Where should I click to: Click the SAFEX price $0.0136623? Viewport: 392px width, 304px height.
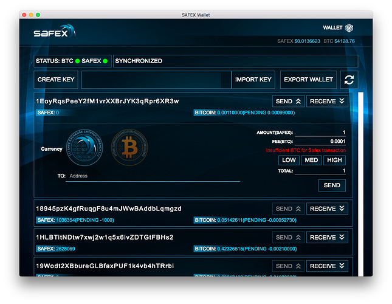click(308, 41)
